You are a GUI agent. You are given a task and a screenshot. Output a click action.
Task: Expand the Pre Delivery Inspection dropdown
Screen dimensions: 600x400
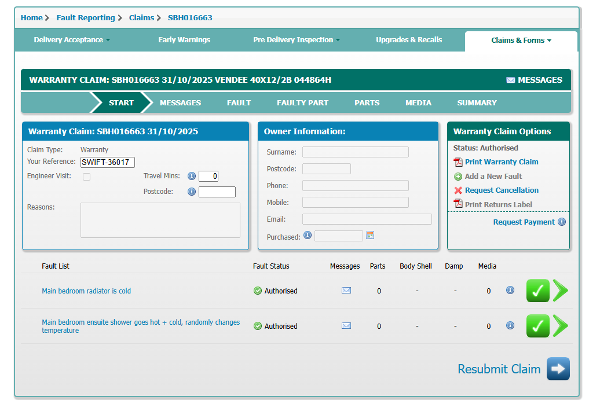pos(297,40)
